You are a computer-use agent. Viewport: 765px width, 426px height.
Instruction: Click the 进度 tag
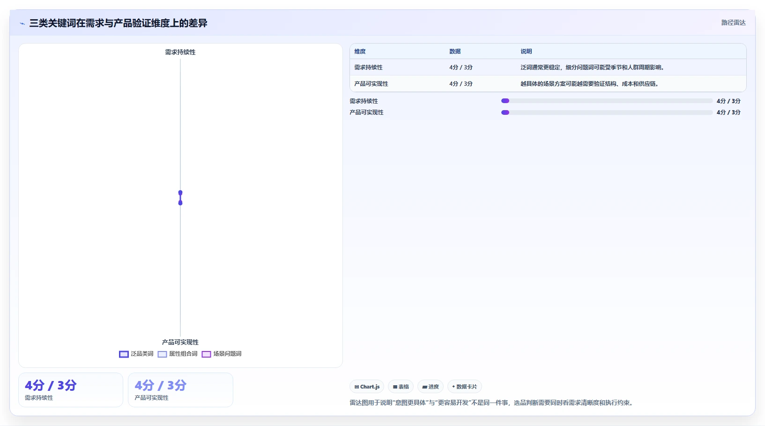click(x=431, y=387)
